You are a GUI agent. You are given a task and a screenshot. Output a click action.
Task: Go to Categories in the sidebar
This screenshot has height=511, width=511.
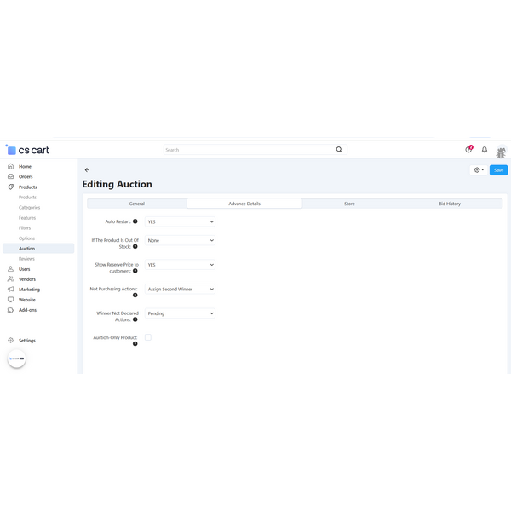click(29, 208)
